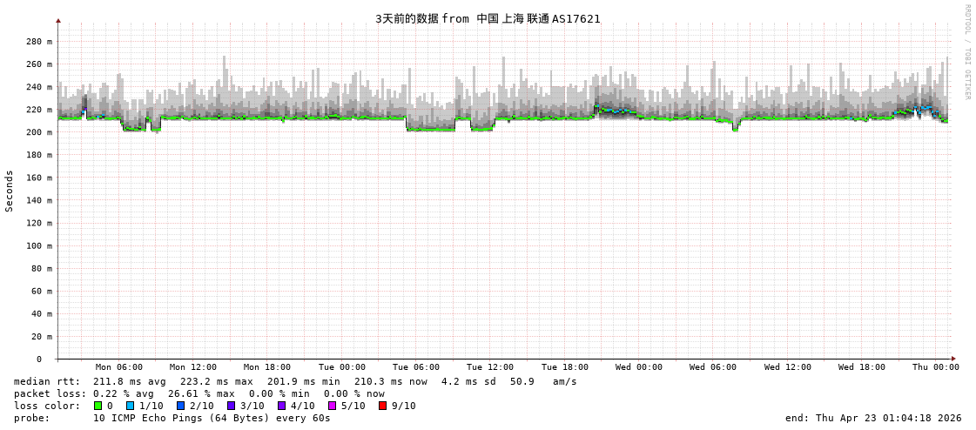This screenshot has width=976, height=430.
Task: Select the Thu 00:00 time axis label
Action: 936,367
